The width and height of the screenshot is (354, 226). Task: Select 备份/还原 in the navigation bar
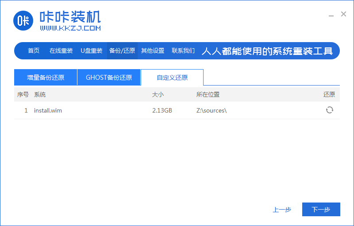point(122,51)
